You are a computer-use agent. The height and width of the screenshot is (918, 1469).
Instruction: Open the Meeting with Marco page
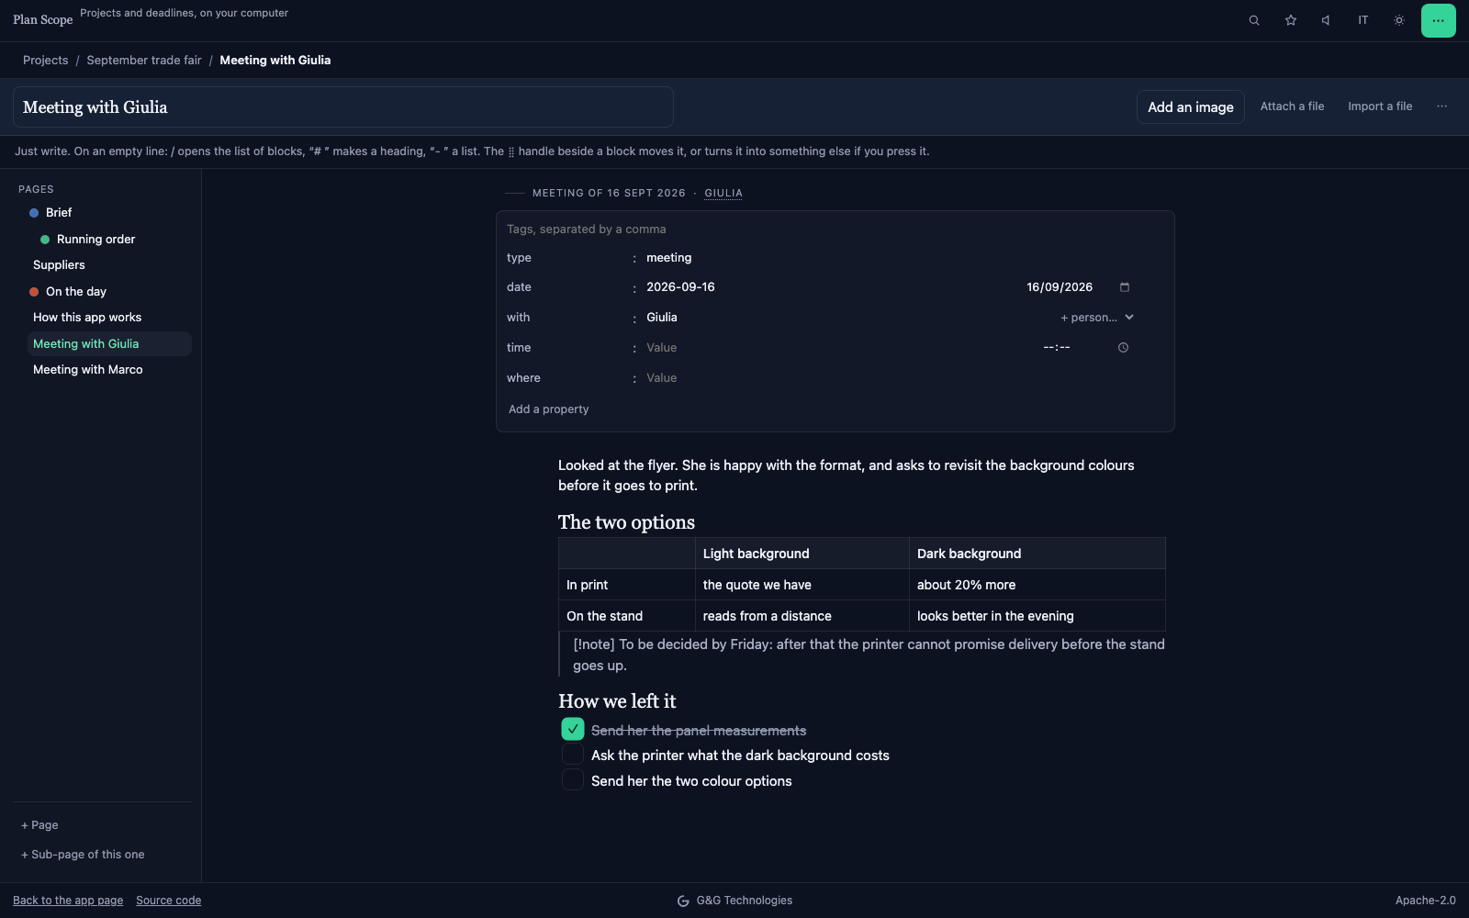pyautogui.click(x=88, y=370)
